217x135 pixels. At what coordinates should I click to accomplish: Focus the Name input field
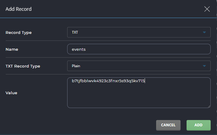tap(139, 49)
